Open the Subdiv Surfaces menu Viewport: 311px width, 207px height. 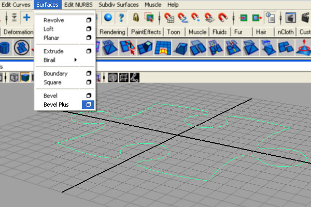pos(118,5)
